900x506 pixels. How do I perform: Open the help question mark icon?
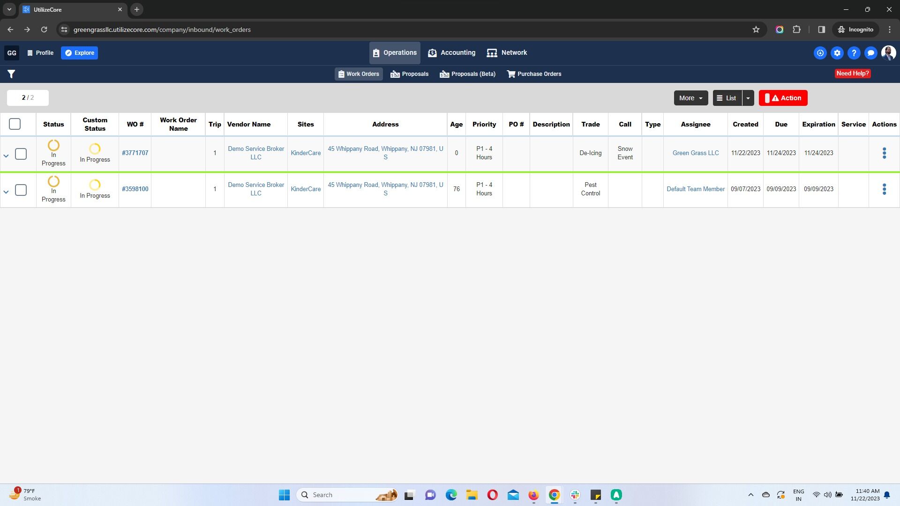(854, 53)
